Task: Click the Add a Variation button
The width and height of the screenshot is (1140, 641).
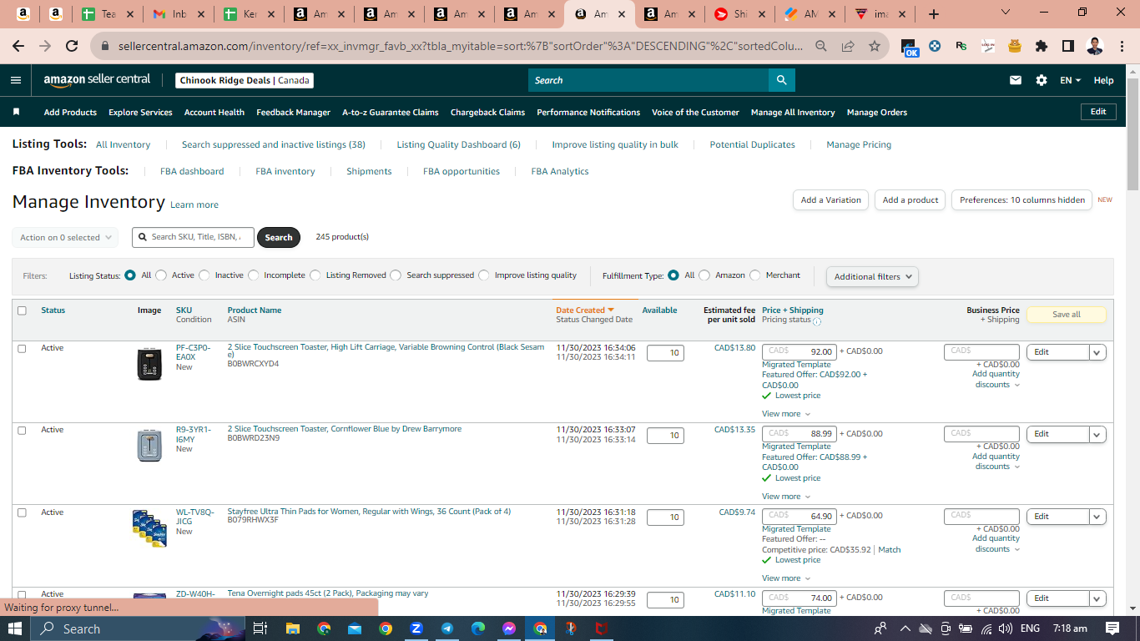Action: tap(830, 200)
